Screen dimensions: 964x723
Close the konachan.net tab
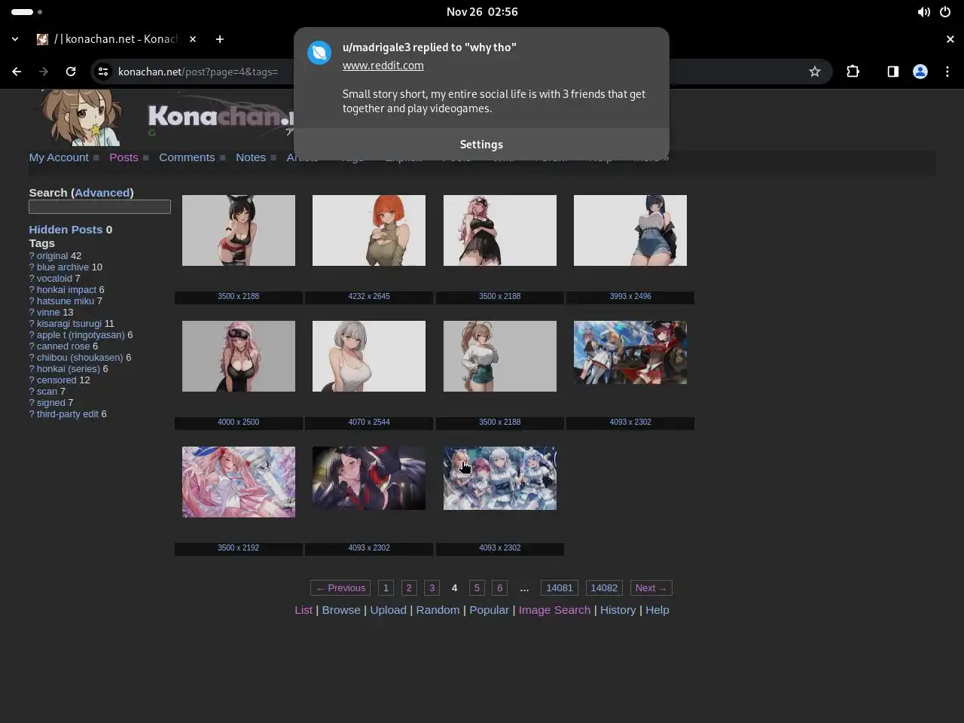193,39
